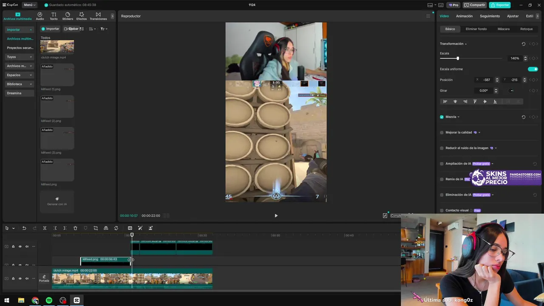Viewport: 544px width, 306px height.
Task: Enable Mejorar la calidad checkbox
Action: point(442,133)
